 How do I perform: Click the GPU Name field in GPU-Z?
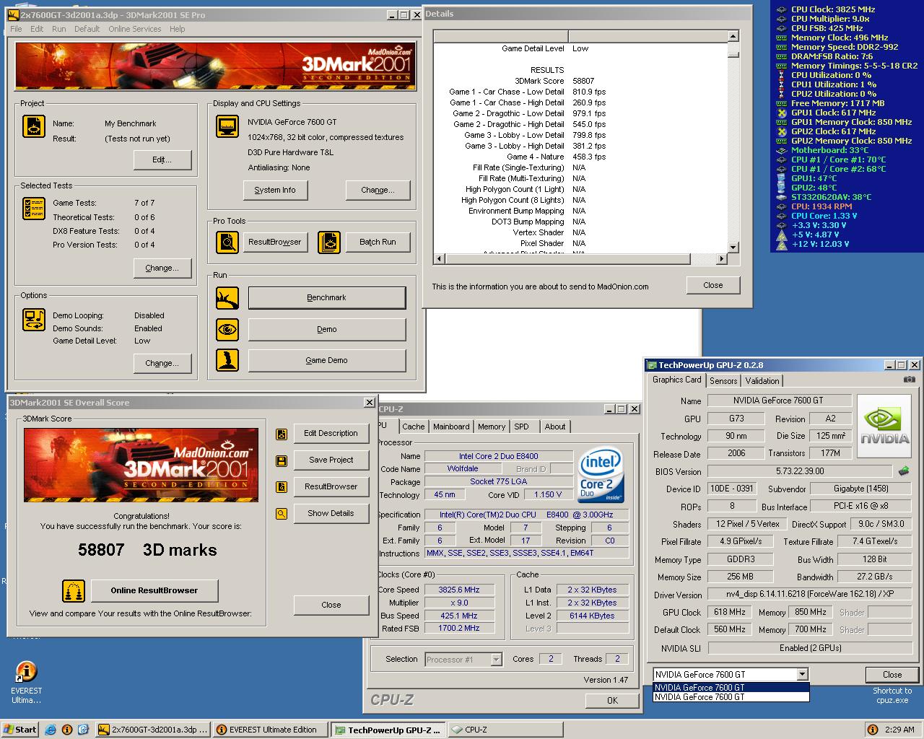pos(779,401)
